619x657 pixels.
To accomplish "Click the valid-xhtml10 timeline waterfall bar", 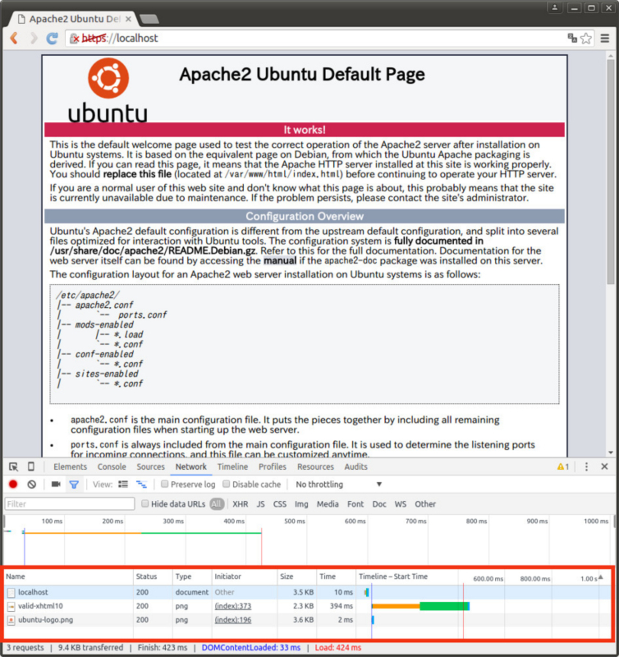I will pos(420,606).
